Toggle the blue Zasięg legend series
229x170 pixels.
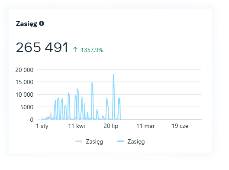click(131, 141)
